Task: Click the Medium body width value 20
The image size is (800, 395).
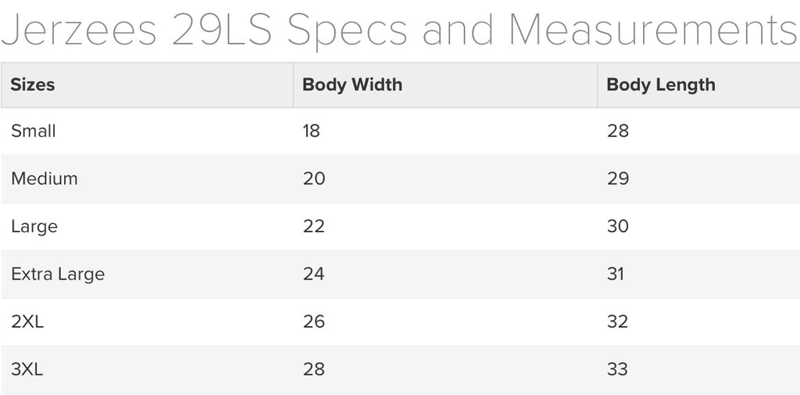Action: (x=314, y=179)
